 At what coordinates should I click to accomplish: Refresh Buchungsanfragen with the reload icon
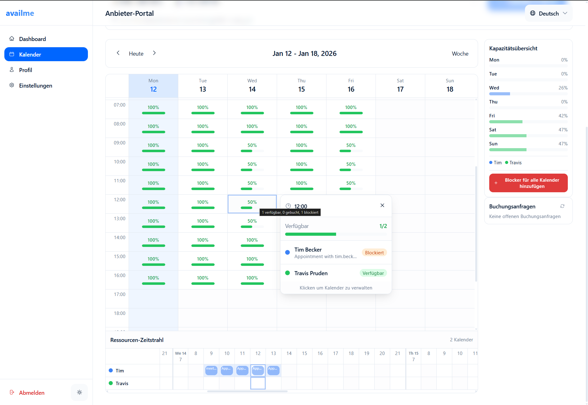coord(563,206)
